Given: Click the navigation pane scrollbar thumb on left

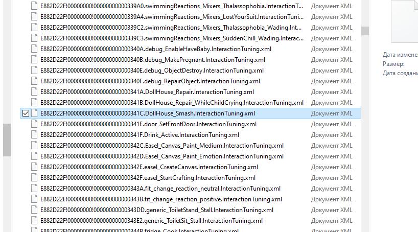Looking at the screenshot, I should coord(7,140).
